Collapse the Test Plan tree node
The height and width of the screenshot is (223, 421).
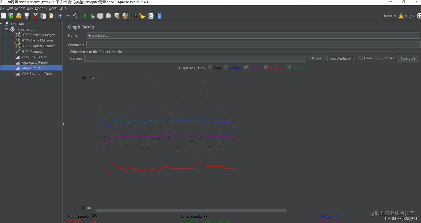(1, 24)
